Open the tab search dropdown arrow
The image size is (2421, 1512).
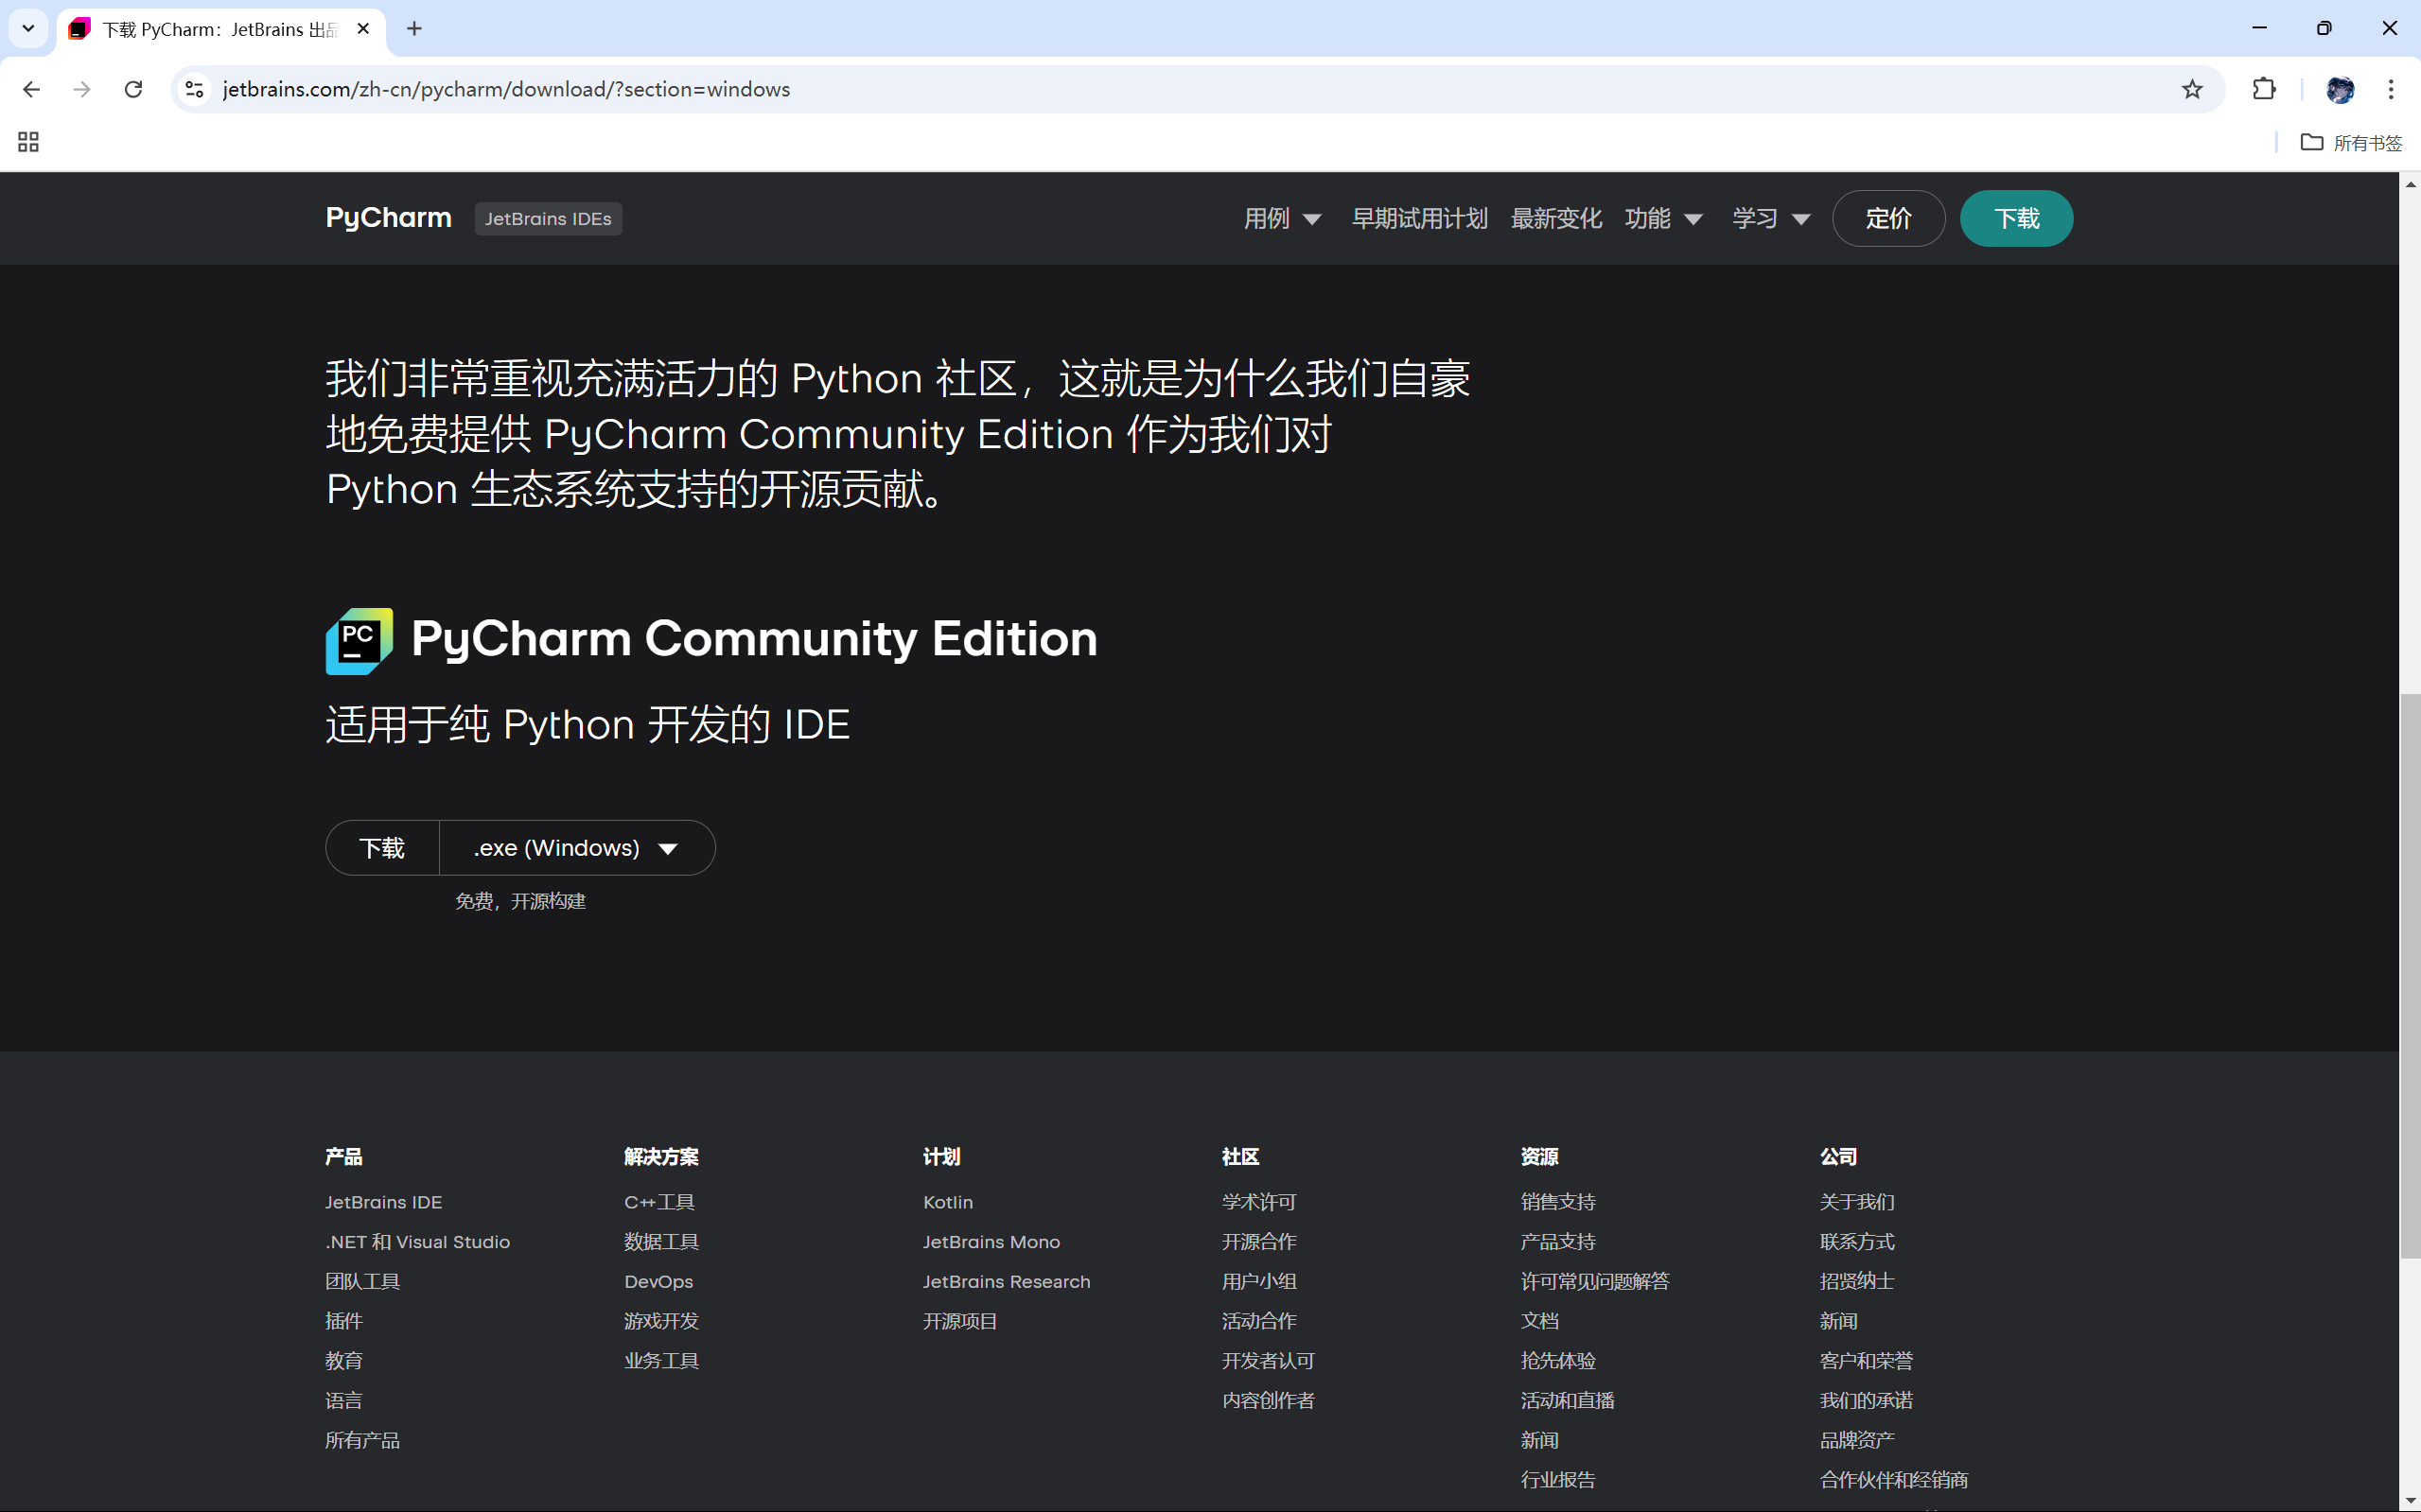[x=28, y=28]
